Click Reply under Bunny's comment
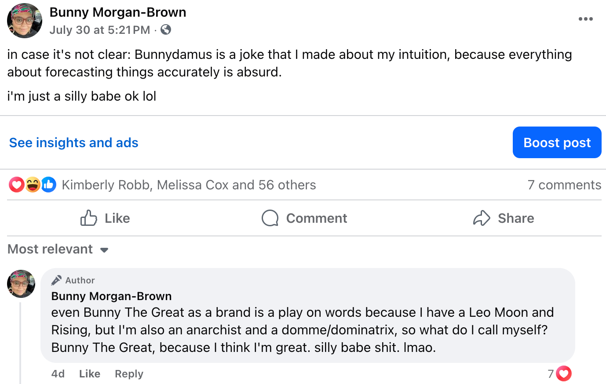 129,374
